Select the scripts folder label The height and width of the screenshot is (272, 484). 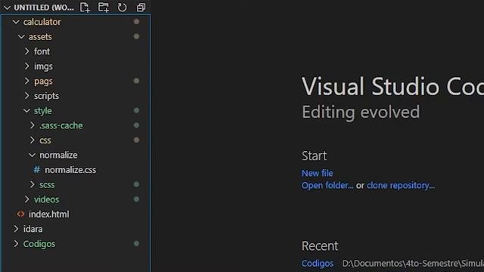(46, 96)
